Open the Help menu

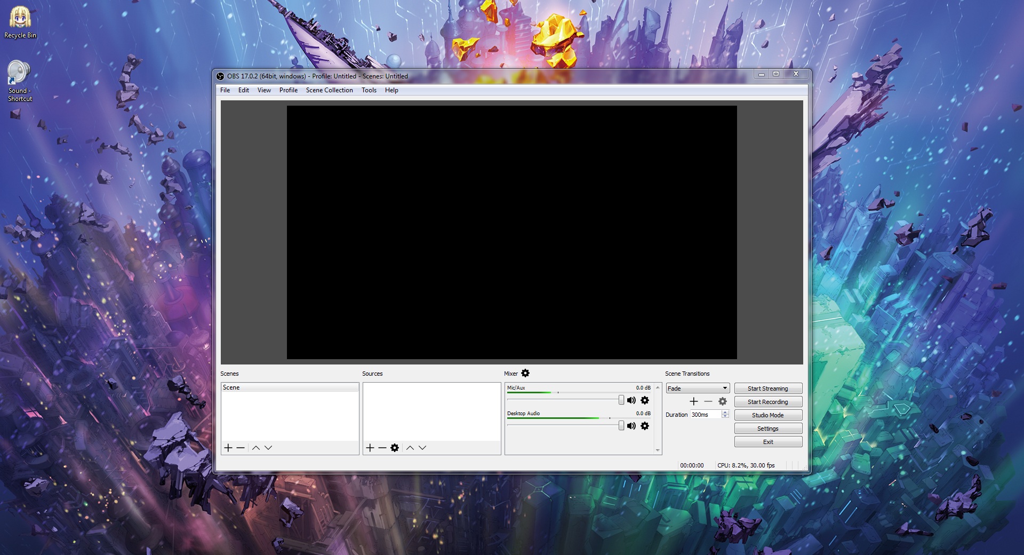(x=391, y=90)
